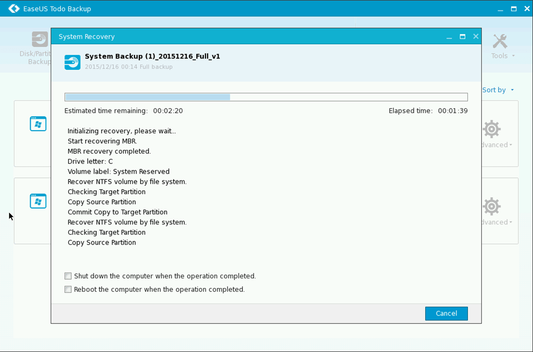Click the recovery progress bar

click(x=266, y=97)
